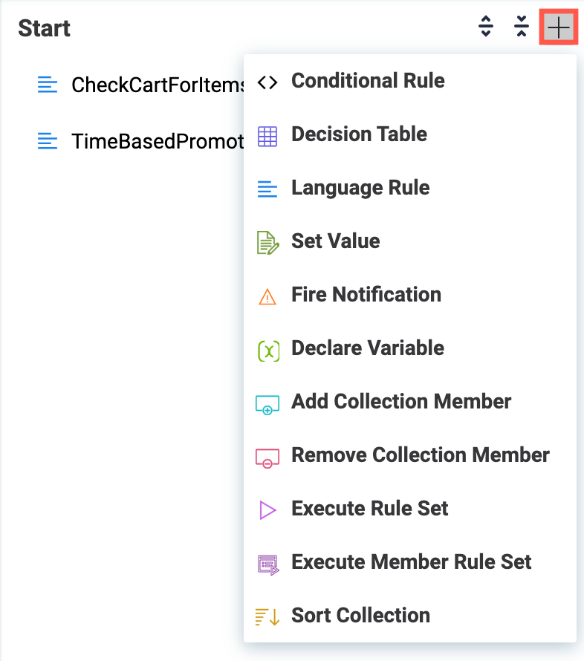Screen dimensions: 584x661
Task: Select the Conditional Rule menu item
Action: [x=368, y=81]
